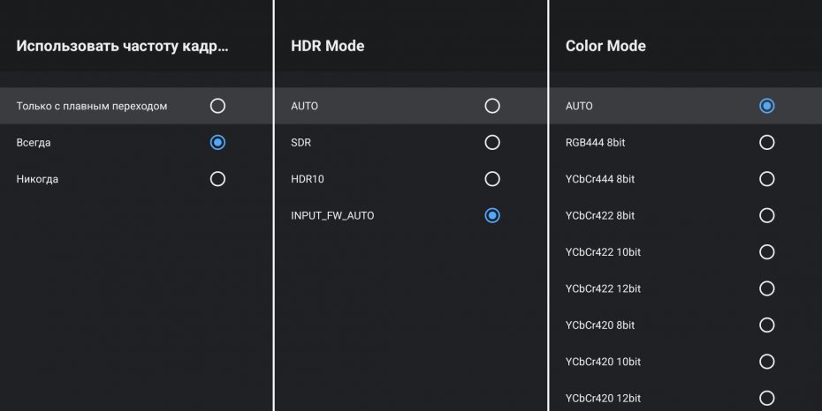Choose YCbCr444 8bit color mode

[x=766, y=179]
